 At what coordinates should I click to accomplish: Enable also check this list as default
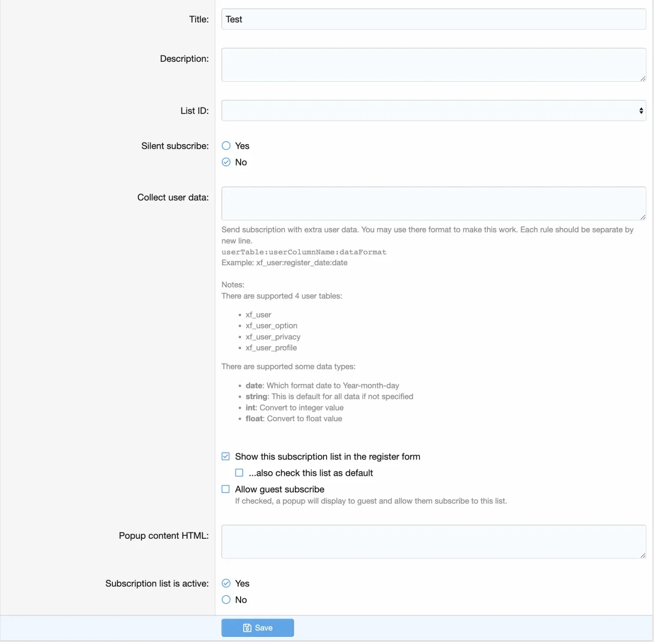[239, 473]
